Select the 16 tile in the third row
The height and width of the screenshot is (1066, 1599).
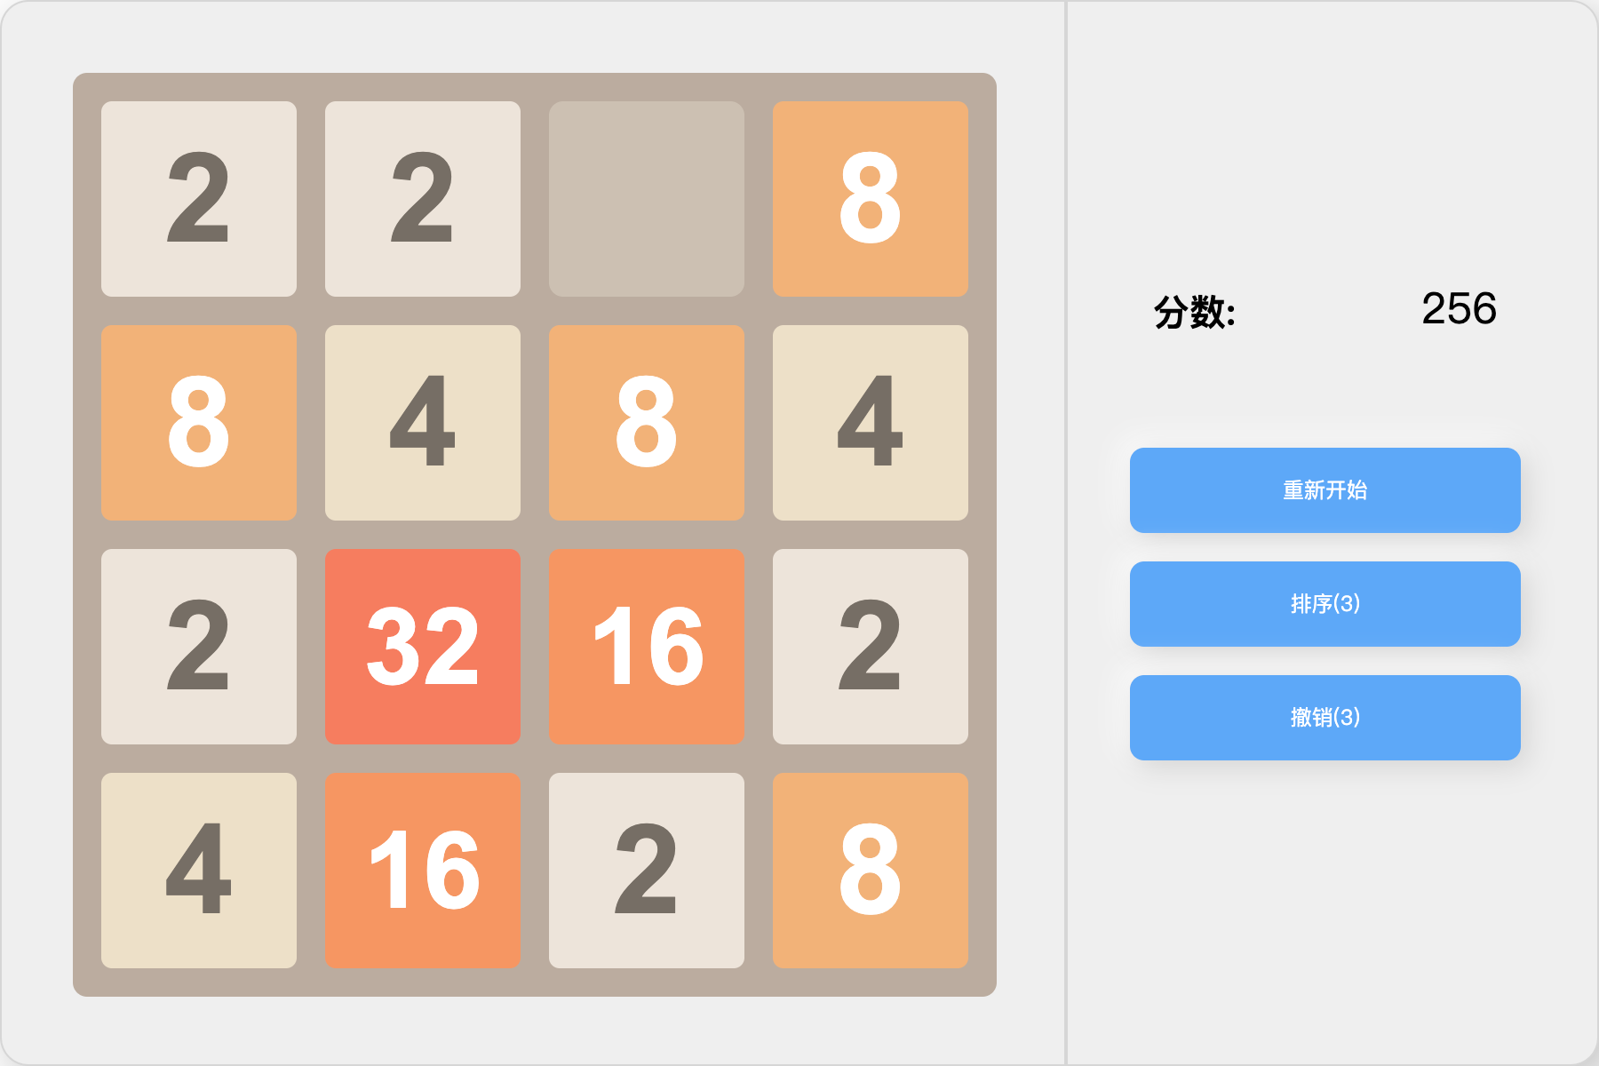click(647, 647)
